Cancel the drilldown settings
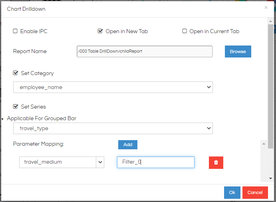Image resolution: width=276 pixels, height=202 pixels. 255,192
